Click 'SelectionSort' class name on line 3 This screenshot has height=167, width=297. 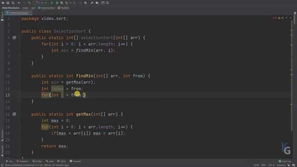tap(70, 31)
